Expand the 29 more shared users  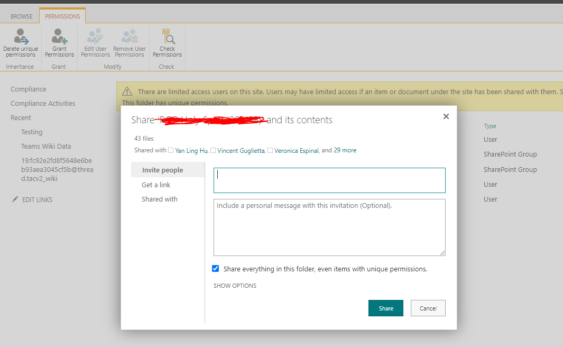(345, 150)
